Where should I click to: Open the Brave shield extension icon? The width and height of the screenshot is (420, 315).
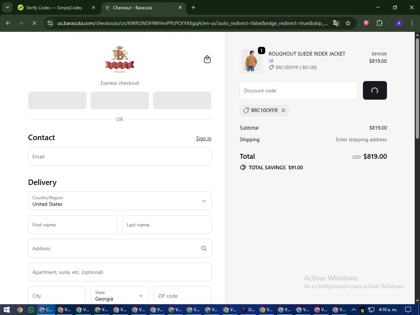[366, 23]
